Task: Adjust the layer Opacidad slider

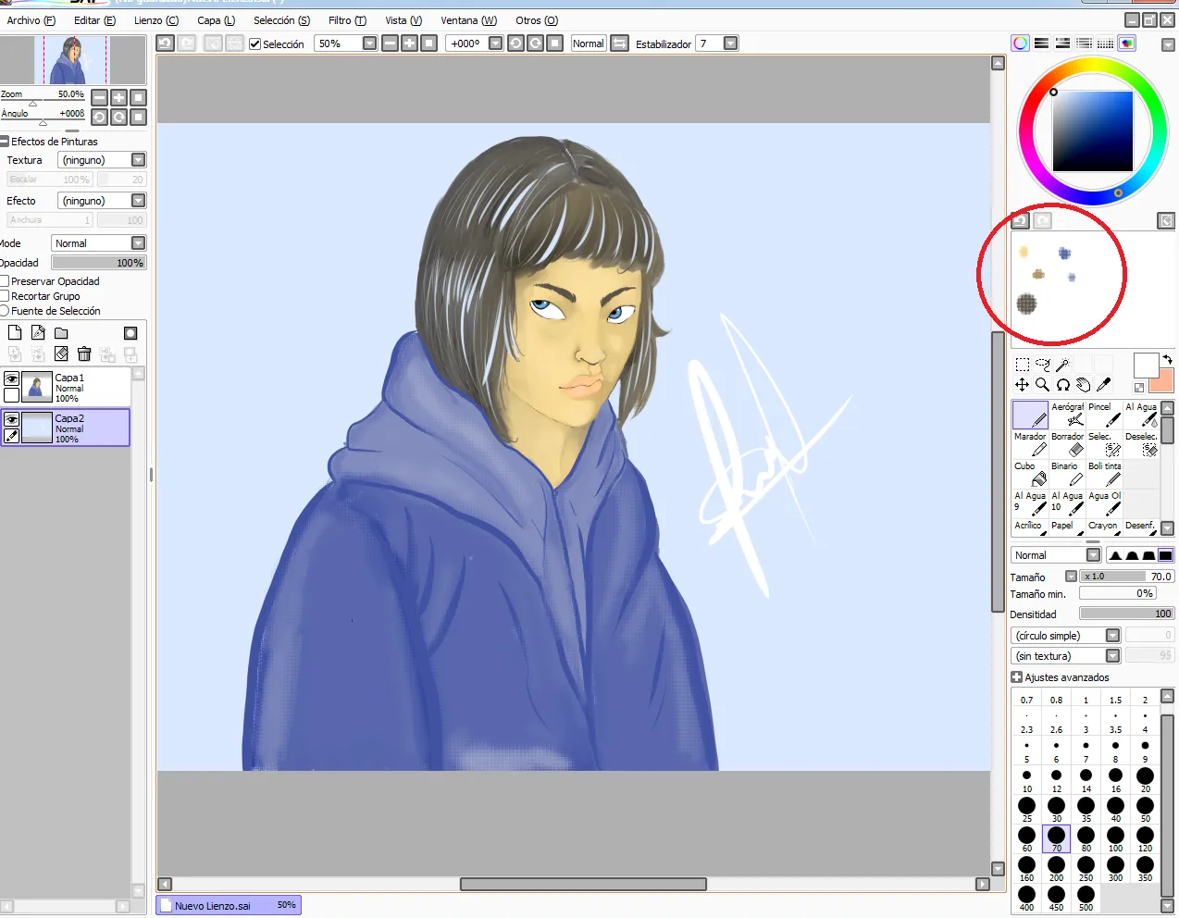Action: click(99, 263)
